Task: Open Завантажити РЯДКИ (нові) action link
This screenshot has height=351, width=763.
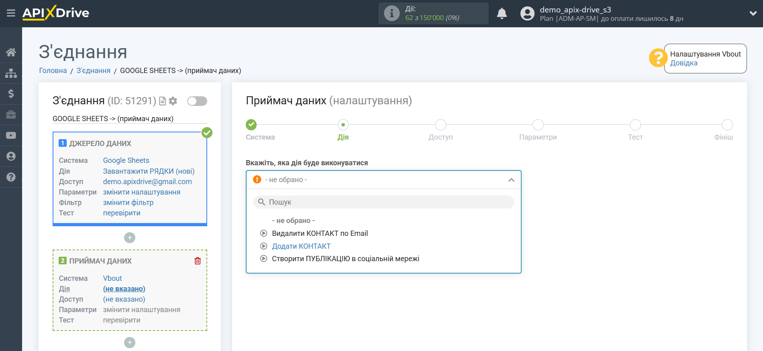Action: click(x=149, y=171)
